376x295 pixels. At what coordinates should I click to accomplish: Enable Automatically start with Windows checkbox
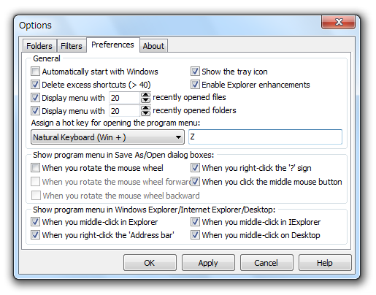tap(35, 72)
